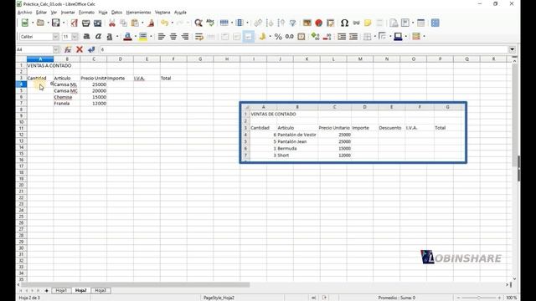The image size is (536, 301).
Task: Open the Archivo menu
Action: (x=24, y=13)
